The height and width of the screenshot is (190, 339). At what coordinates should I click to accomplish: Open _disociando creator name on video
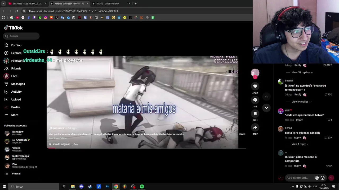(57, 128)
